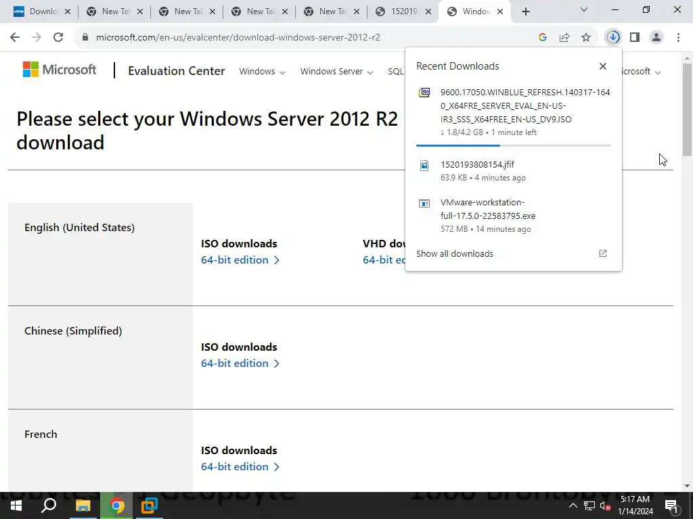Image resolution: width=693 pixels, height=519 pixels.
Task: Click Chrome icon in taskbar
Action: pyautogui.click(x=116, y=505)
